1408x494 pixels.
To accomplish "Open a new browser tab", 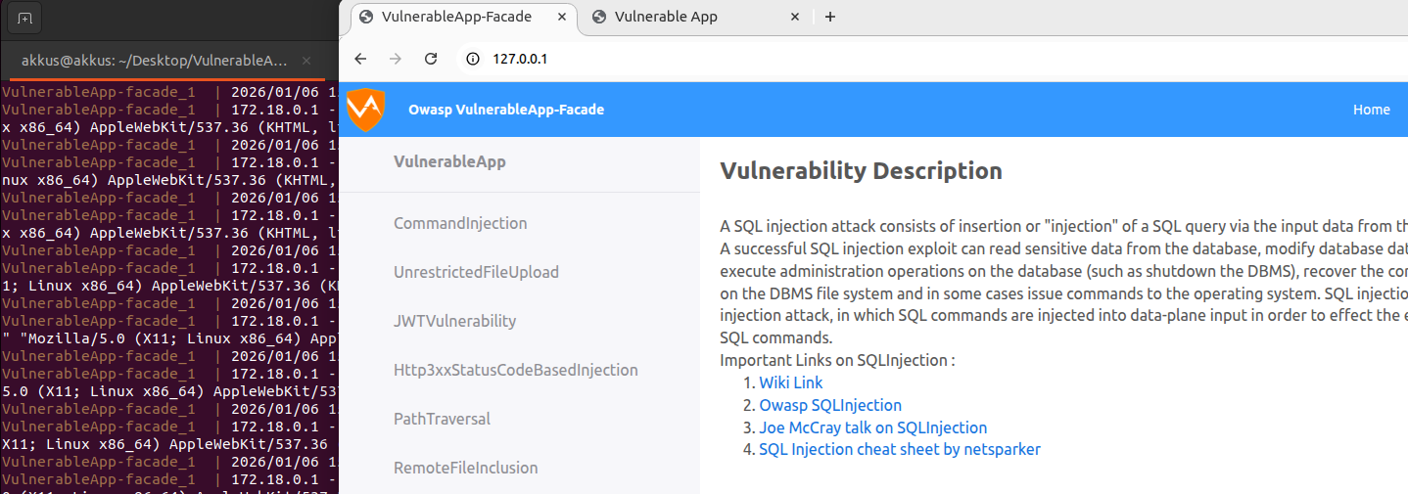I will tap(830, 17).
